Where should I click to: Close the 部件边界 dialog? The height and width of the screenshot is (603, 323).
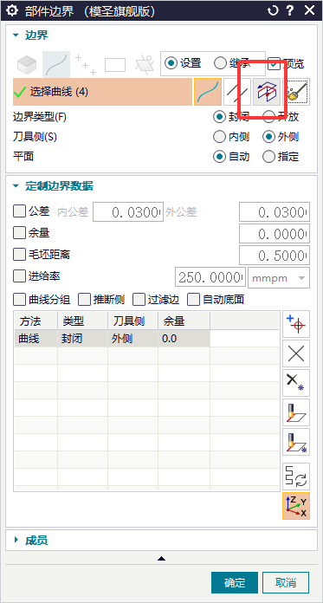pos(309,10)
